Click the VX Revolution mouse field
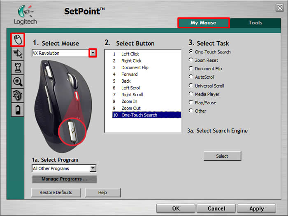 point(60,53)
